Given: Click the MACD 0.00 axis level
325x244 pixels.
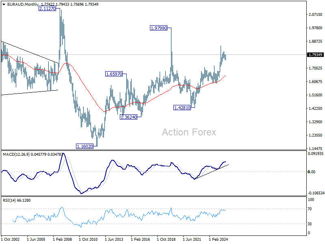Looking at the screenshot, I should tap(312, 172).
